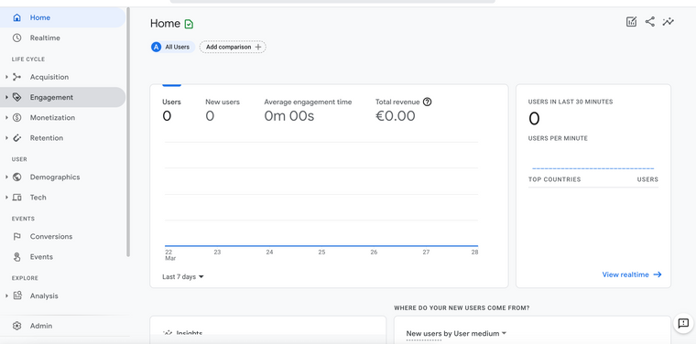Expand the Acquisition section arrow

(x=6, y=77)
